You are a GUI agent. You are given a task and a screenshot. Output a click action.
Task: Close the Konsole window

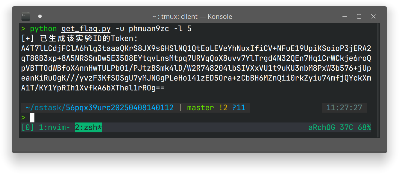click(373, 16)
